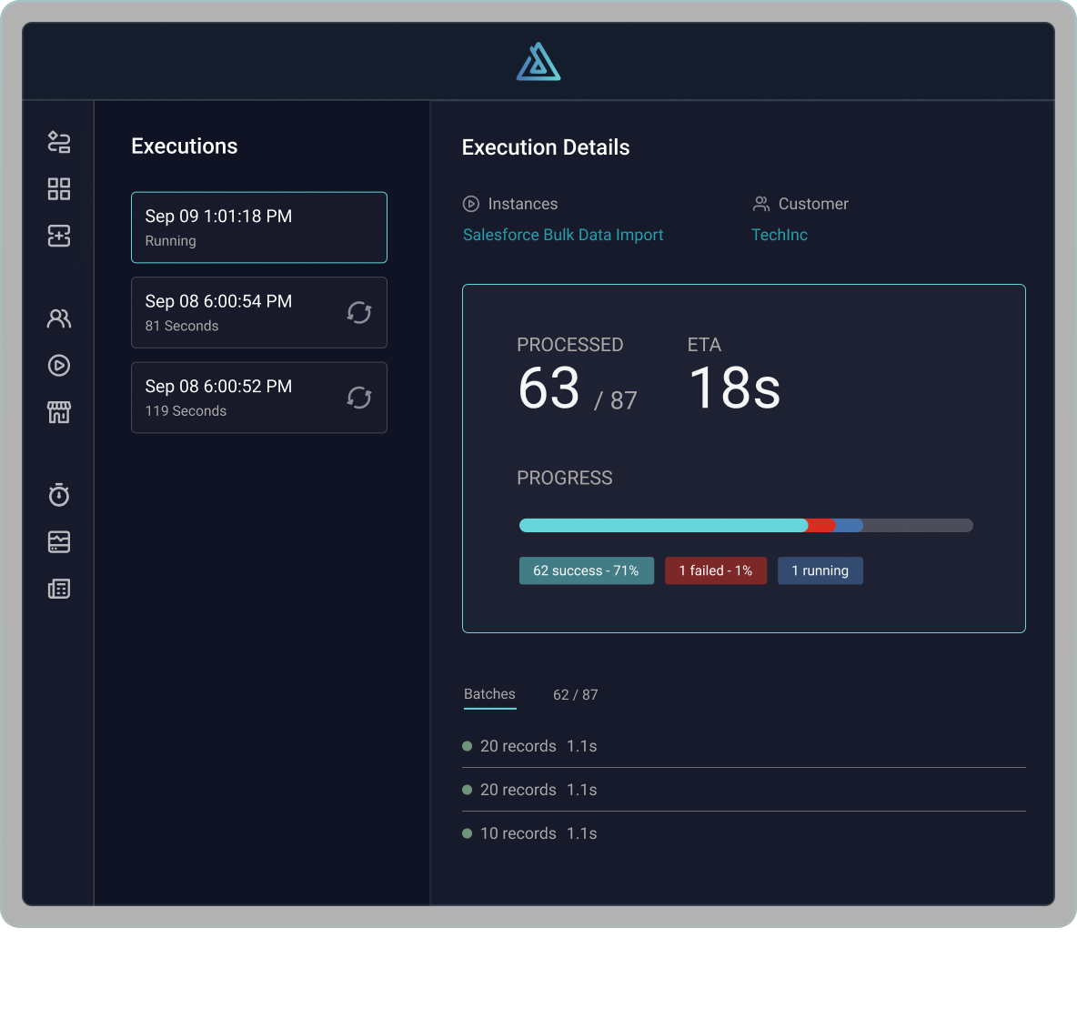
Task: Click the play icon beside Instances label
Action: point(470,204)
